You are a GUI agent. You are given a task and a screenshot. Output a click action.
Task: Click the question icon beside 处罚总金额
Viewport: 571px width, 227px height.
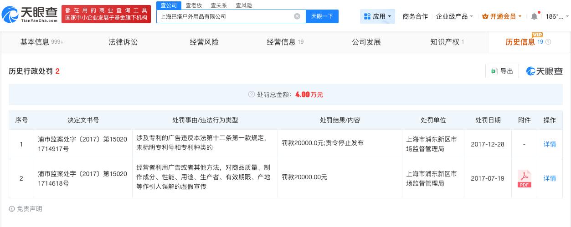click(251, 95)
